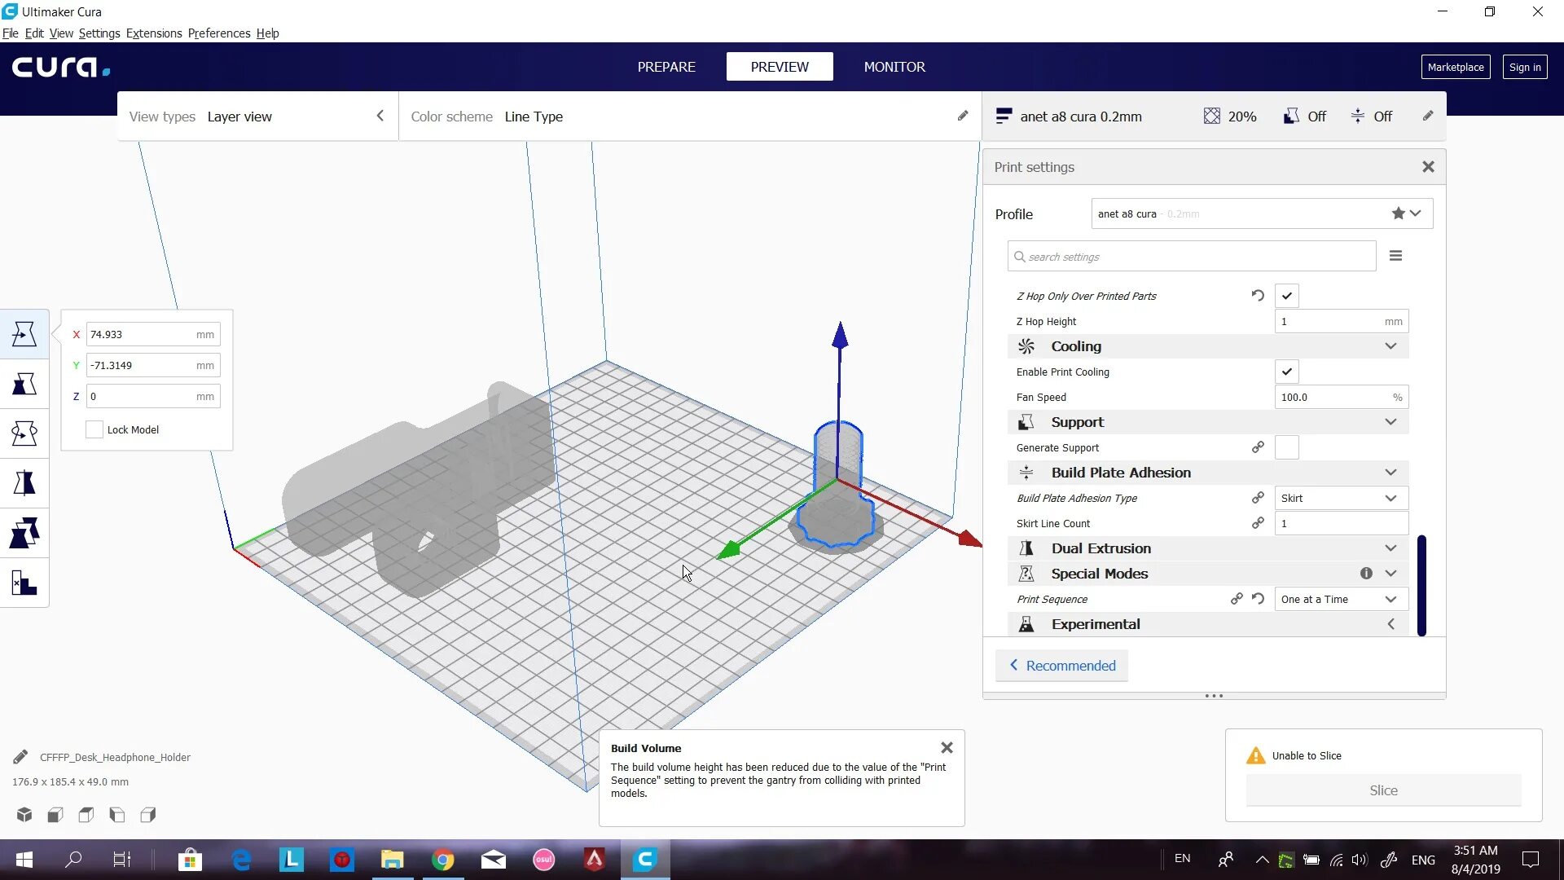Collapse the Special Modes section
1564x880 pixels.
pos(1390,574)
